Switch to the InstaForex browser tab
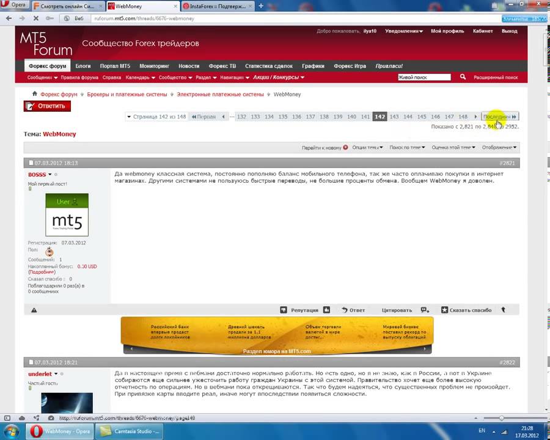The width and height of the screenshot is (550, 440). click(218, 6)
